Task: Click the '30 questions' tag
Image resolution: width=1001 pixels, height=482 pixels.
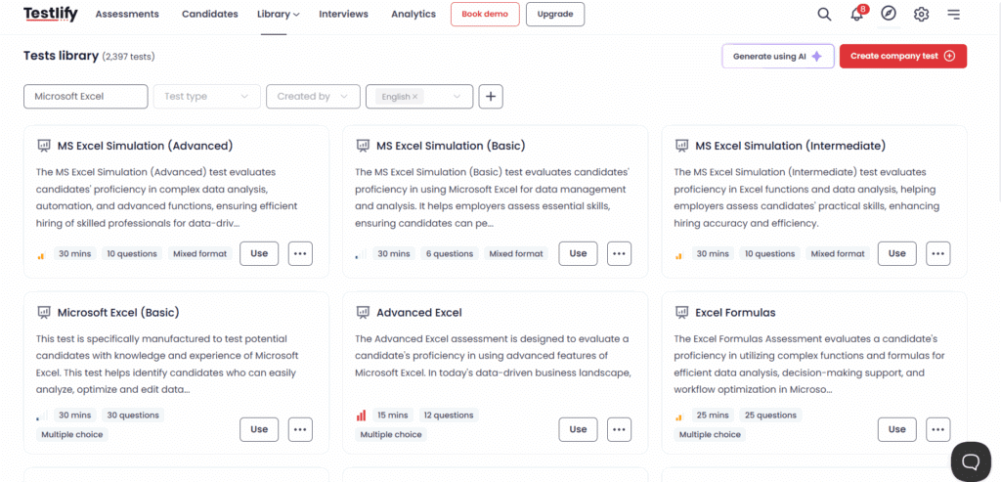Action: point(133,415)
